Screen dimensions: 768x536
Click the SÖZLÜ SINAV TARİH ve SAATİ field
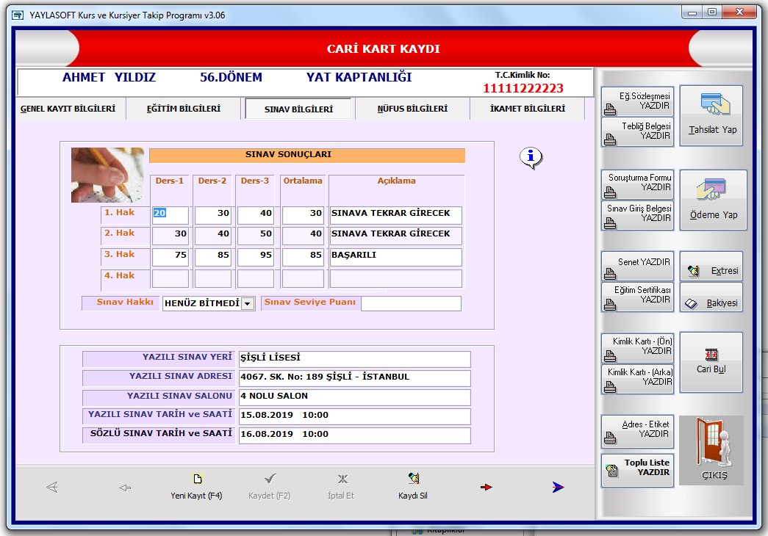pyautogui.click(x=355, y=435)
